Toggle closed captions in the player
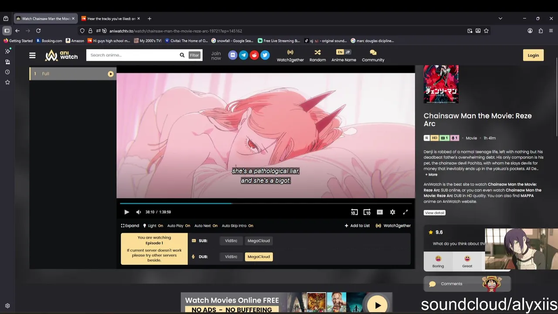 [x=380, y=212]
